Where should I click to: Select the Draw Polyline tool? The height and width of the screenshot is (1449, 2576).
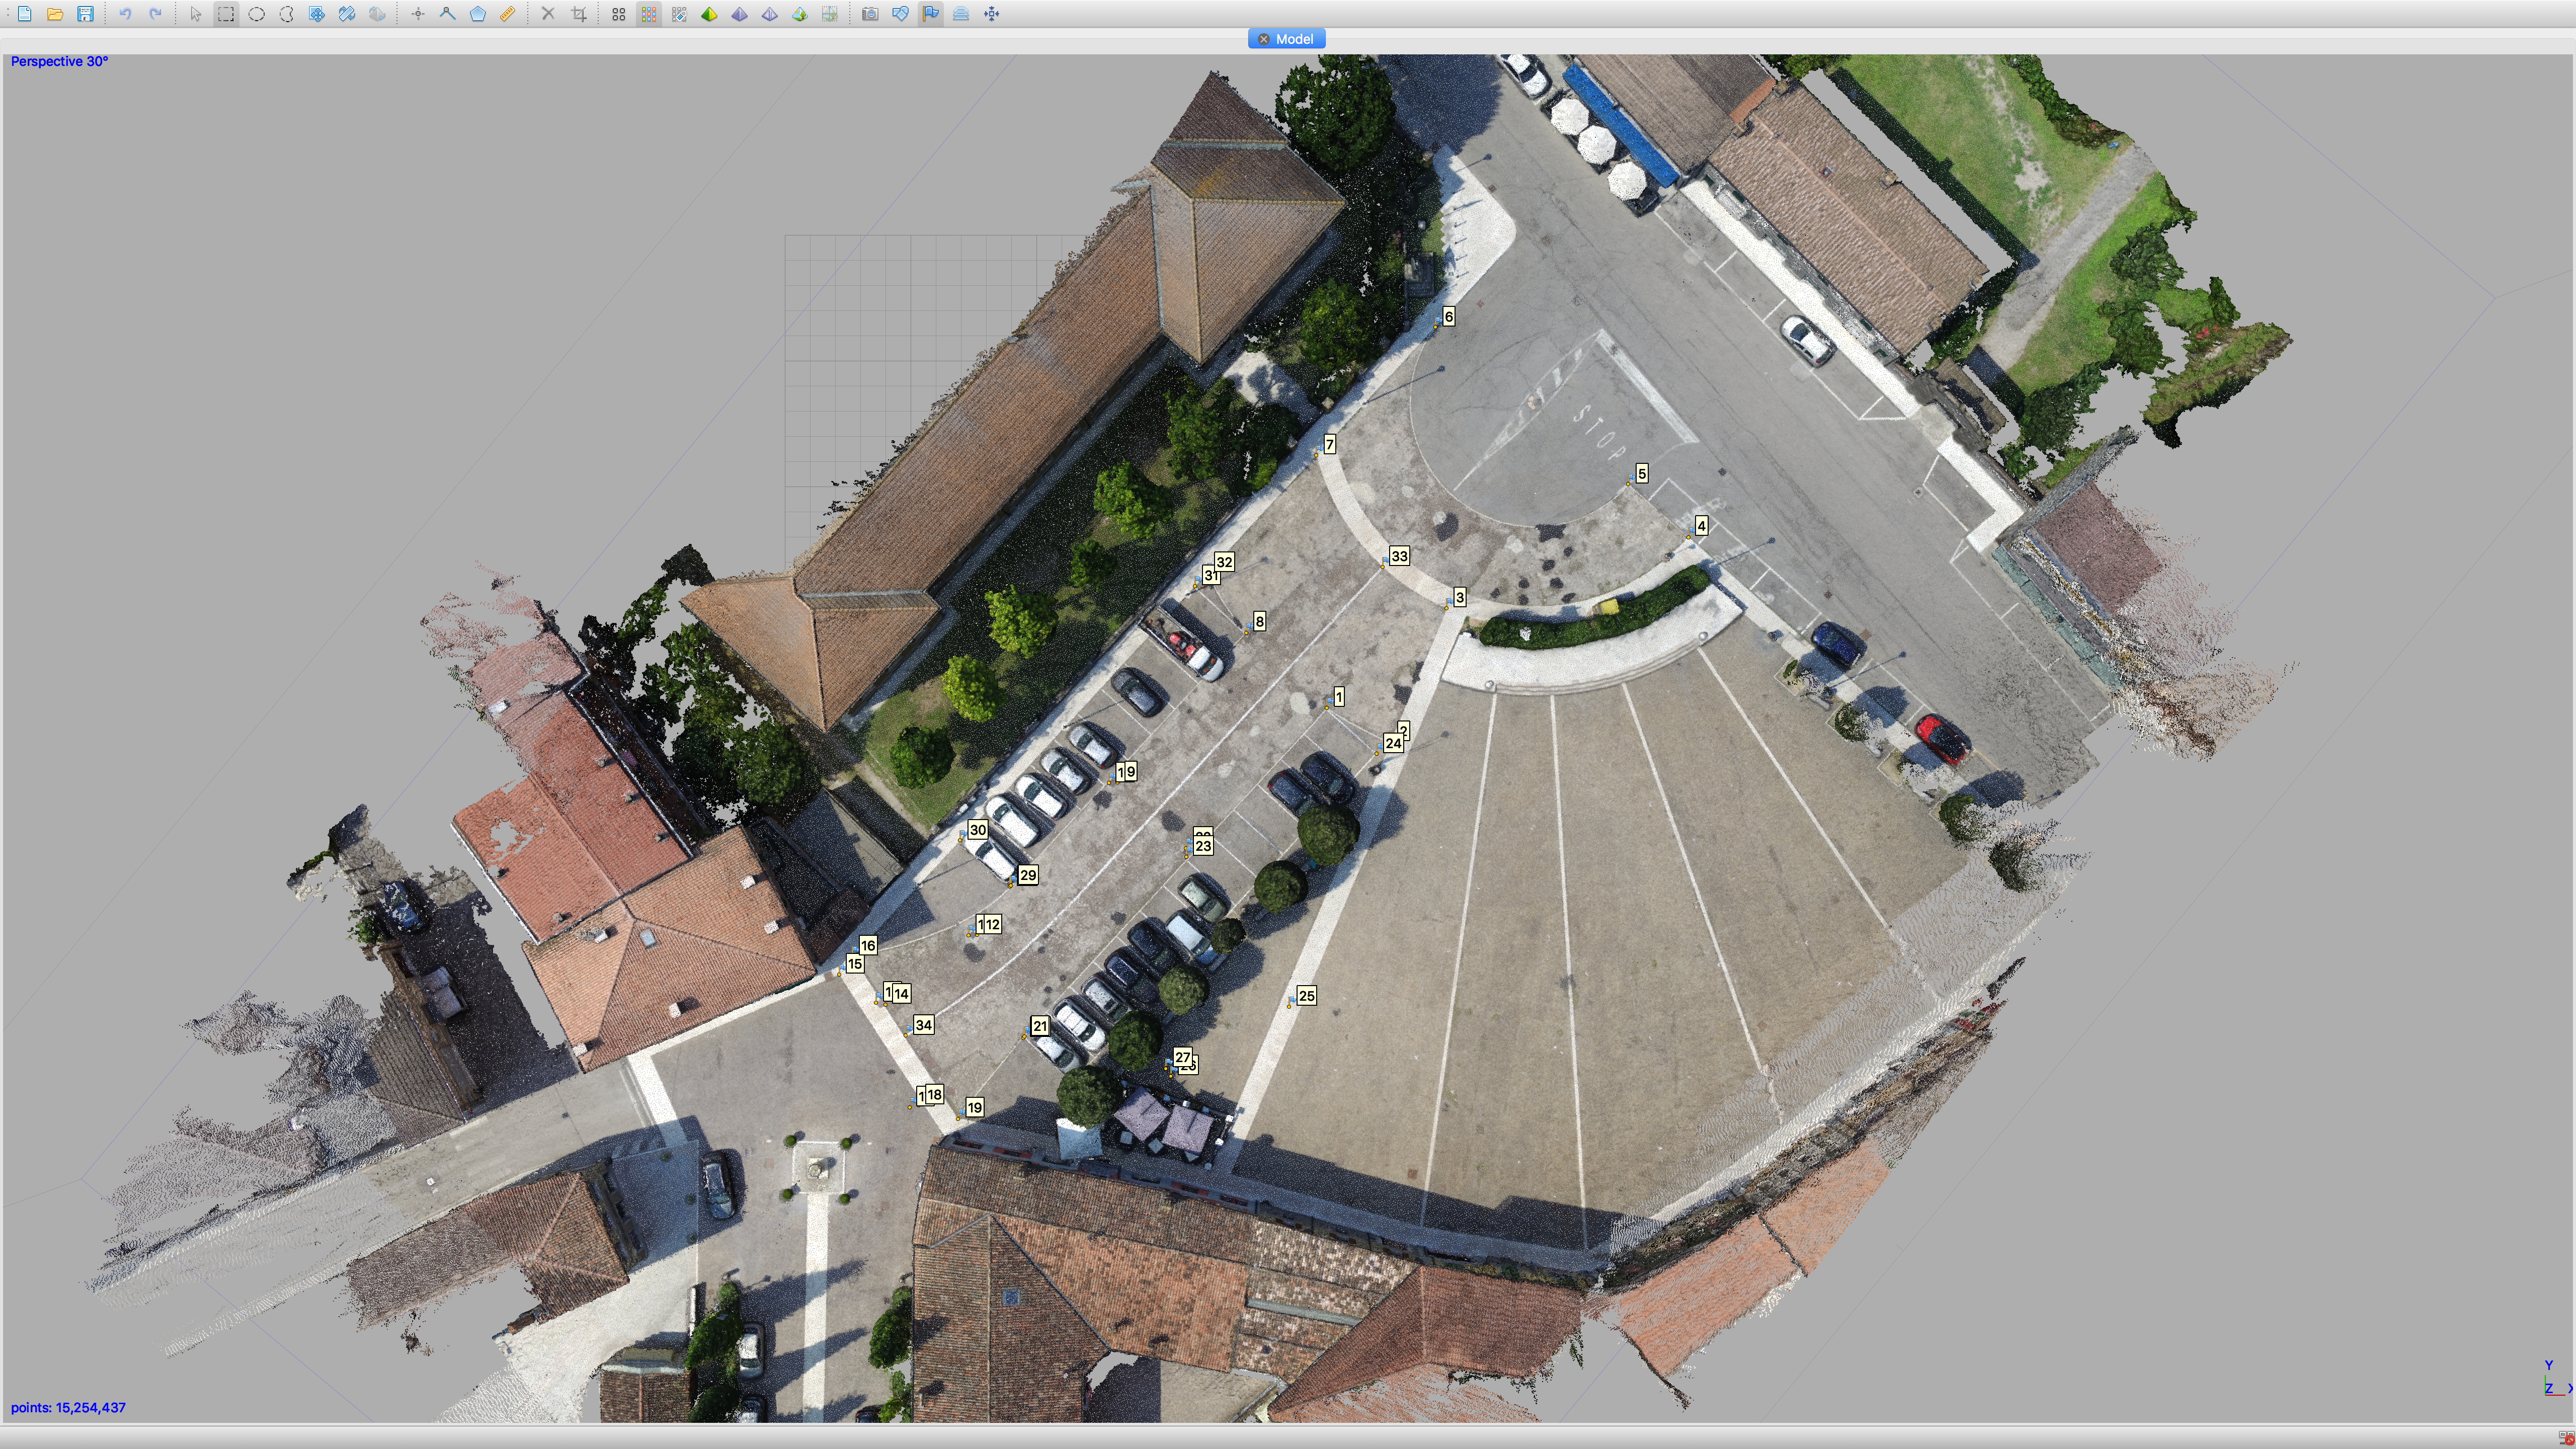tap(448, 14)
